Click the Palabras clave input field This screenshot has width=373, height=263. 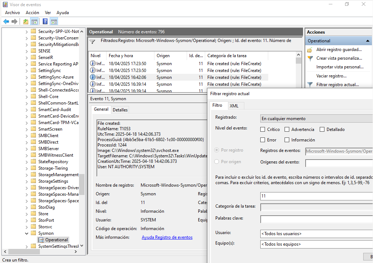[316, 219]
